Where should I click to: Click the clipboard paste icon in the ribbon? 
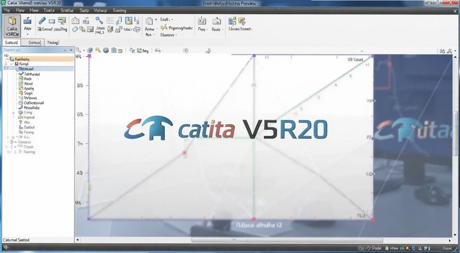(149, 21)
